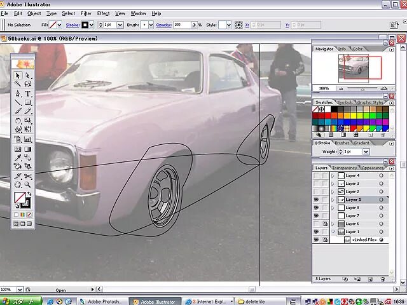Image resolution: width=407 pixels, height=305 pixels.
Task: Show hidden Layer 3 via visibility box
Action: click(x=316, y=184)
